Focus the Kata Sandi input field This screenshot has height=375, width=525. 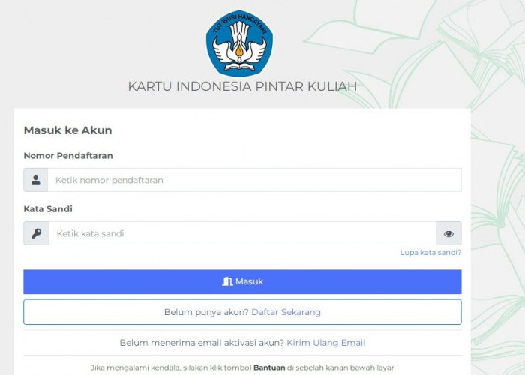pyautogui.click(x=242, y=233)
